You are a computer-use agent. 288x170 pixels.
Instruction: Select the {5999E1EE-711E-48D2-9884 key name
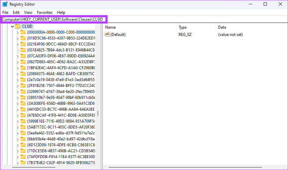pos(61,121)
